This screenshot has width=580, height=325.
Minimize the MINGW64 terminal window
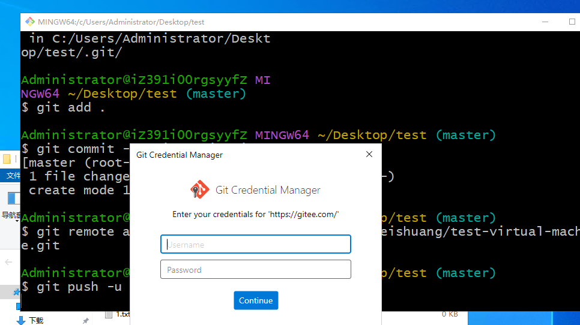(x=545, y=22)
